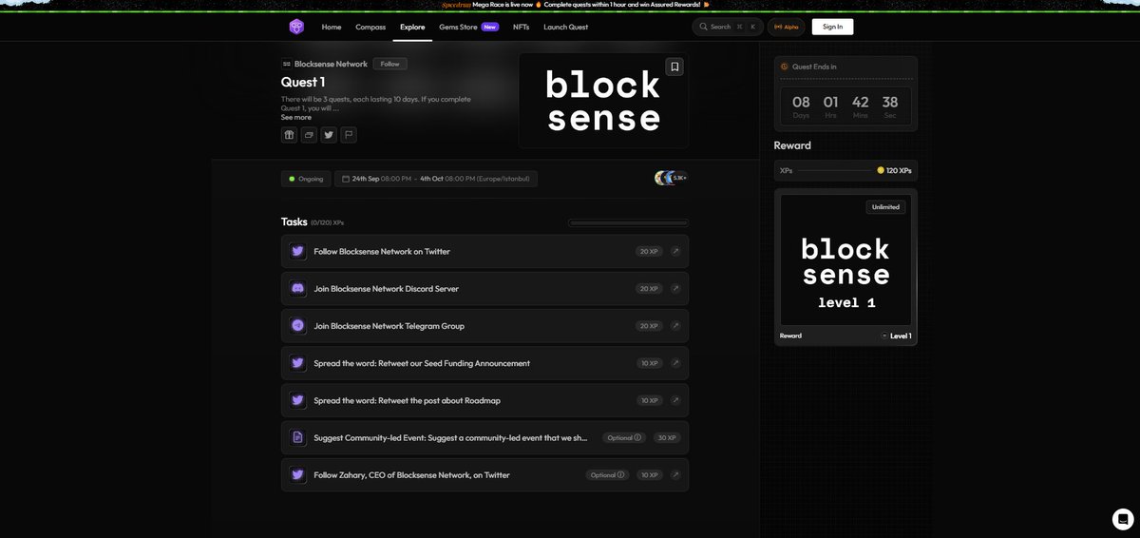Click the Quest 1 title heading
This screenshot has width=1140, height=538.
click(303, 82)
